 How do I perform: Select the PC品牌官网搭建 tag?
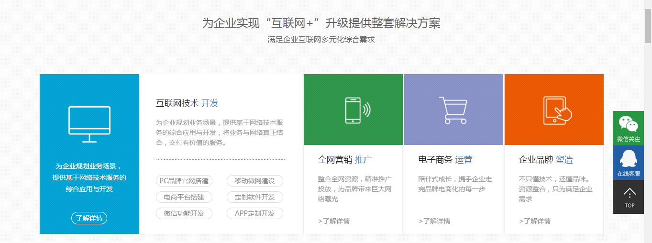[x=184, y=181]
